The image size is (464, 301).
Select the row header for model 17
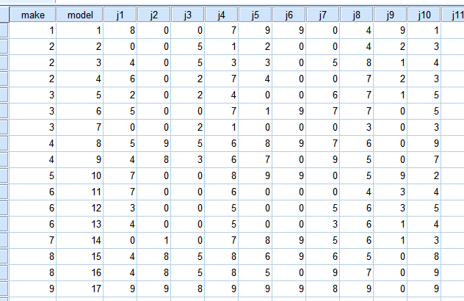[4, 289]
